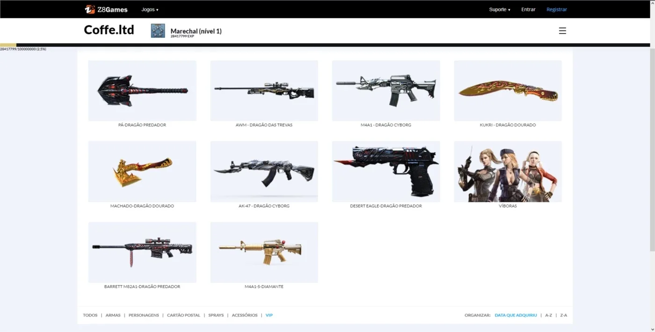Click the Entrar link
The image size is (655, 332).
click(528, 9)
